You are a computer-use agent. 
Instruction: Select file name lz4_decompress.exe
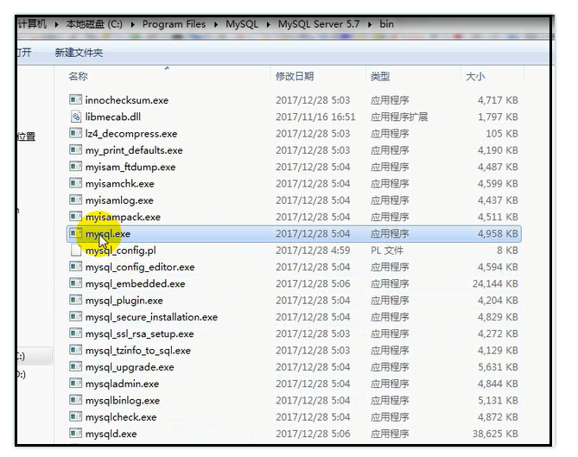(x=131, y=133)
